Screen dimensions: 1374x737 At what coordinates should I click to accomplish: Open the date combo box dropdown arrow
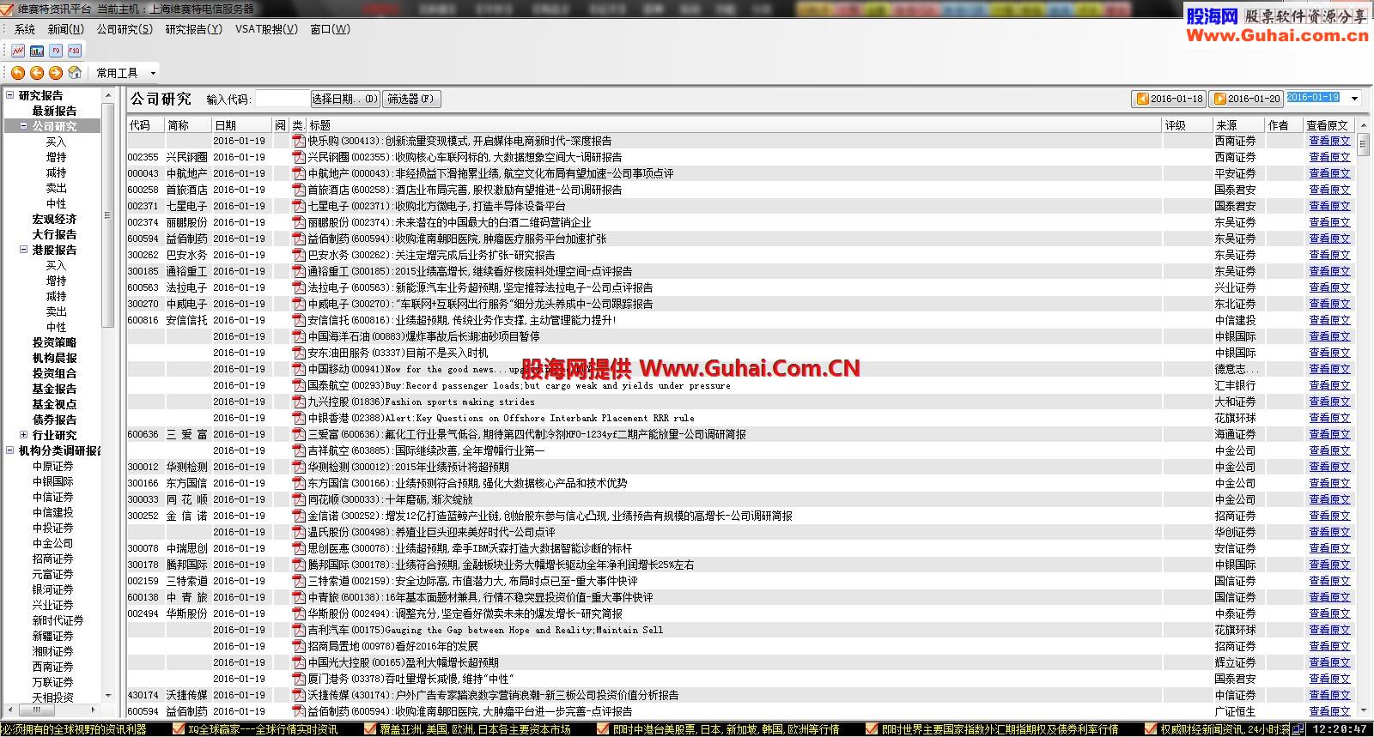[1355, 98]
